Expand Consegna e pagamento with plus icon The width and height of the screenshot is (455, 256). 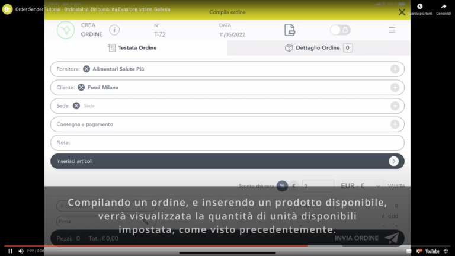click(x=395, y=124)
